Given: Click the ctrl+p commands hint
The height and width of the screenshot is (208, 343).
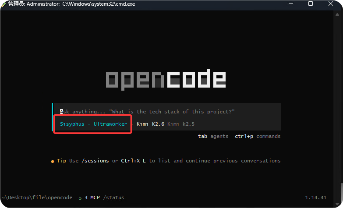Looking at the screenshot, I should tap(258, 136).
